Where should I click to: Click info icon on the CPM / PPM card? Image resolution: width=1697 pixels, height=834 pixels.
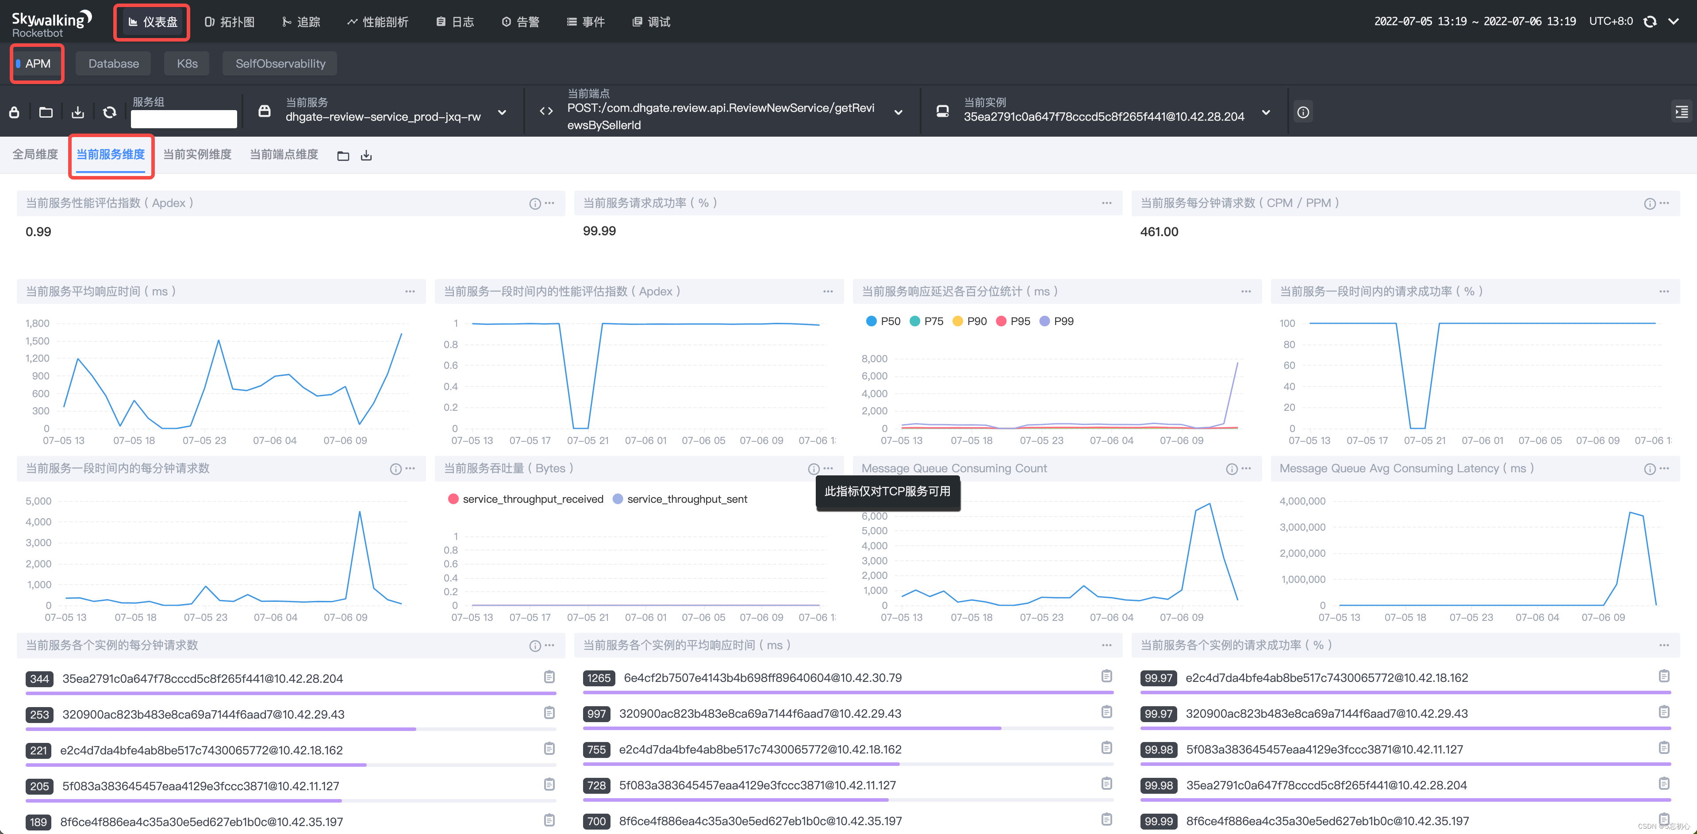[x=1650, y=204]
